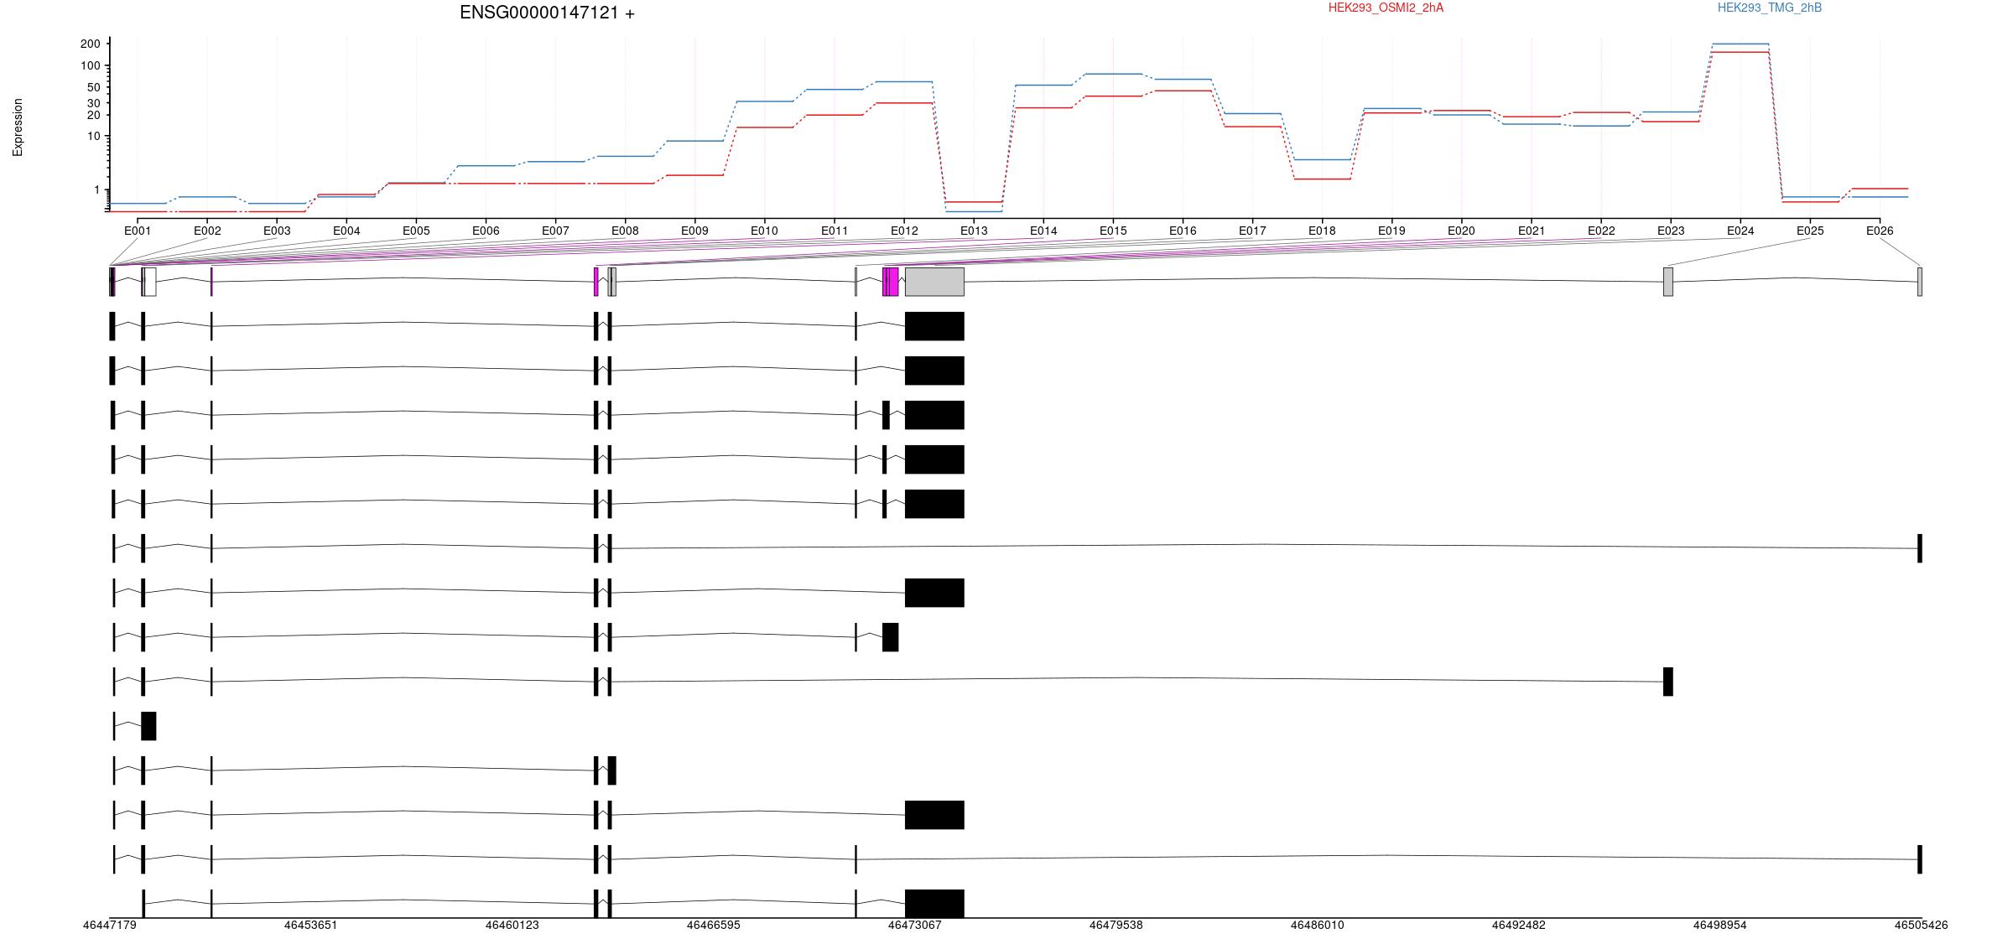Click exon bin label E022
This screenshot has width=2013, height=939.
pyautogui.click(x=1601, y=231)
